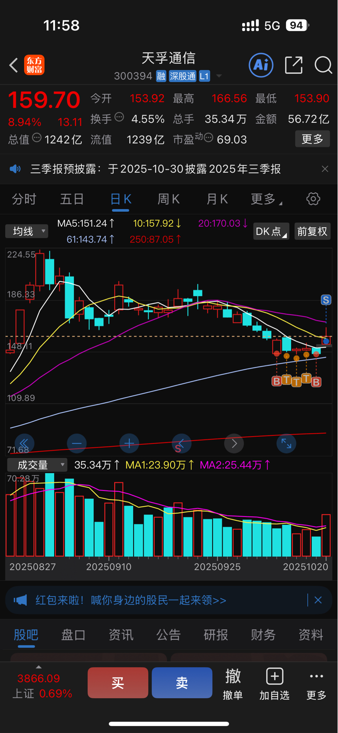Switch to 周K chart tab
Screen dimensions: 338x733
coord(169,199)
